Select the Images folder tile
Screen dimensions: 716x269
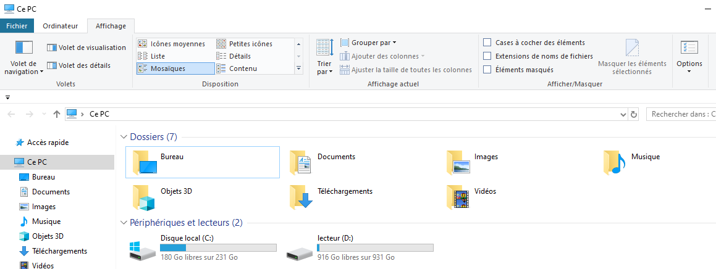(516, 162)
